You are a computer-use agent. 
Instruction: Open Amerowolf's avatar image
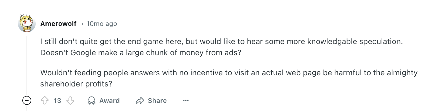point(27,23)
